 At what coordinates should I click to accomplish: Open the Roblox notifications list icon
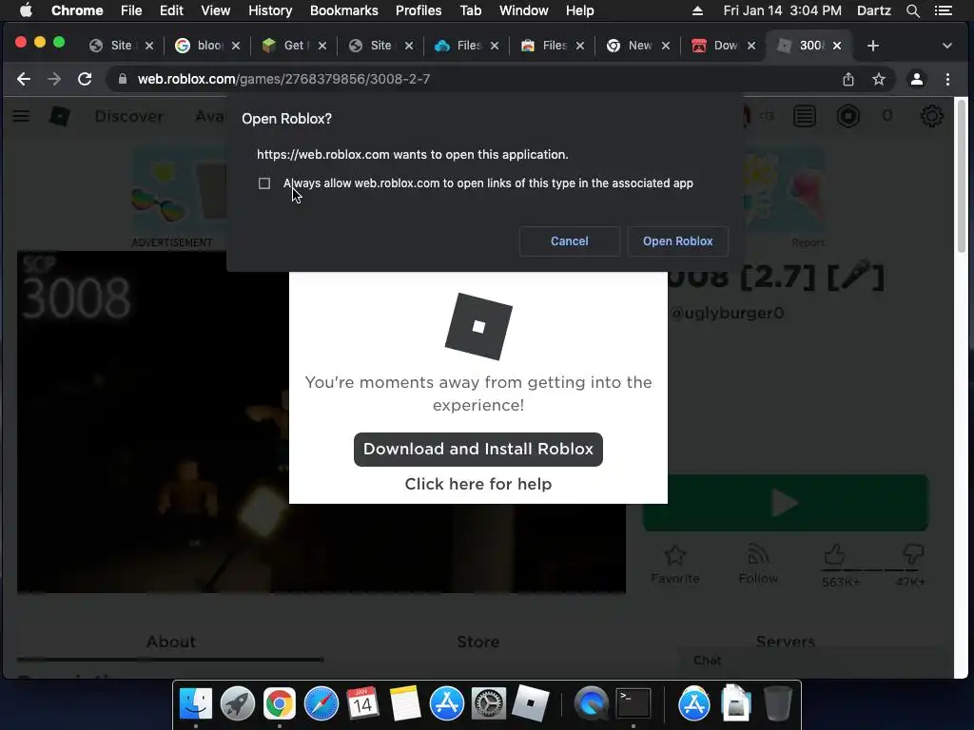805,116
